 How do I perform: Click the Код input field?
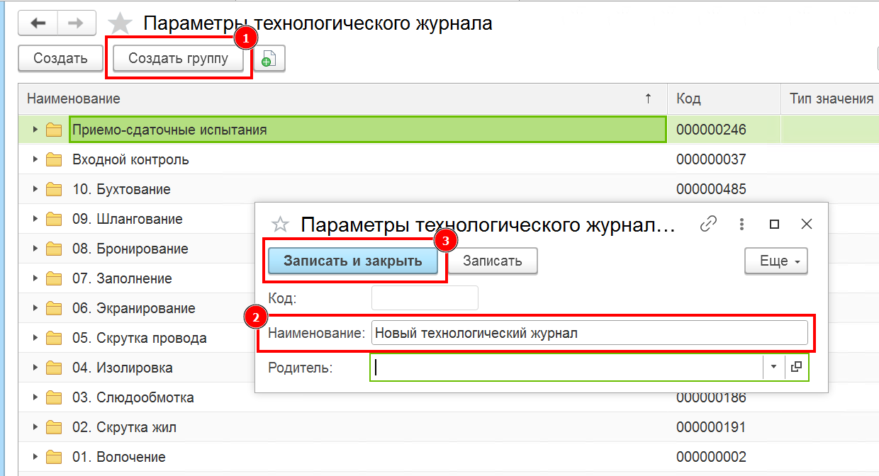coord(425,298)
